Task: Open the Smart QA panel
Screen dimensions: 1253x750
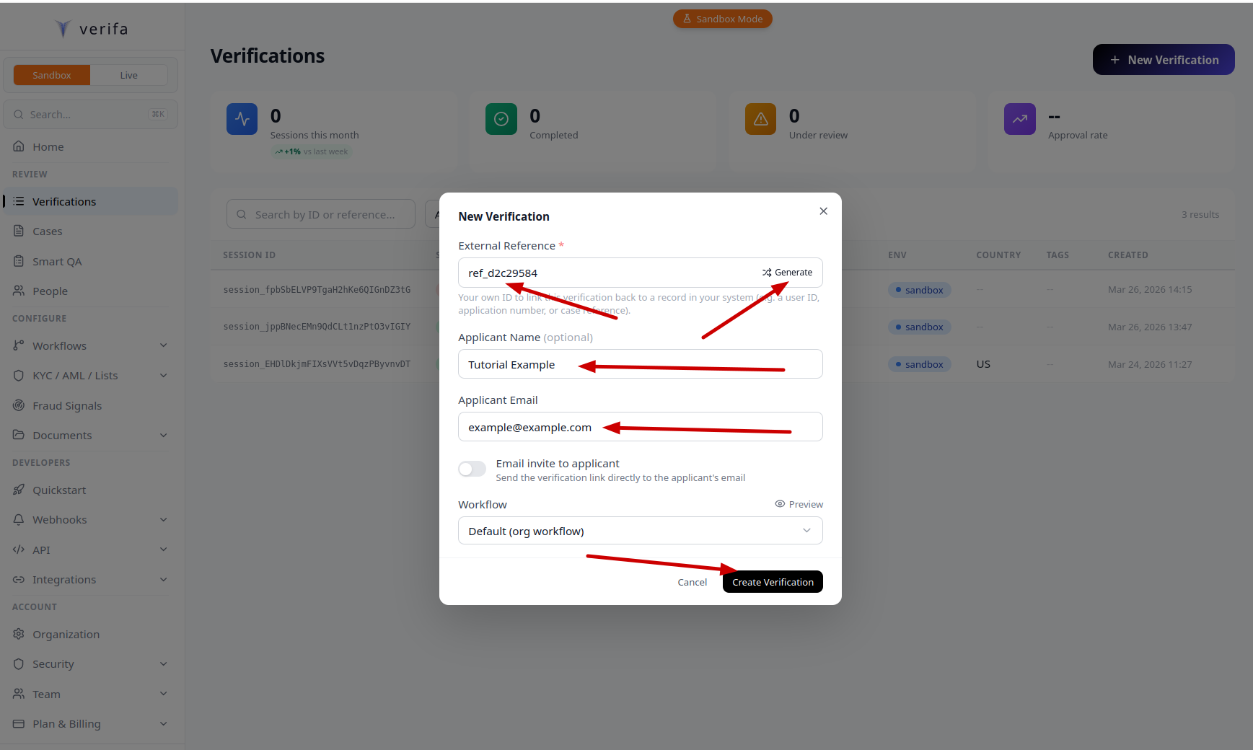Action: (57, 261)
